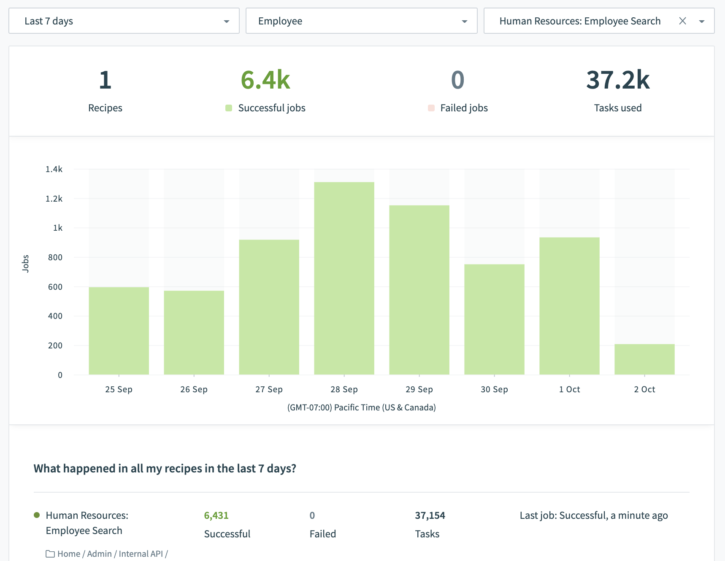The height and width of the screenshot is (561, 725).
Task: Open the Internal API folder breadcrumb
Action: pos(141,554)
